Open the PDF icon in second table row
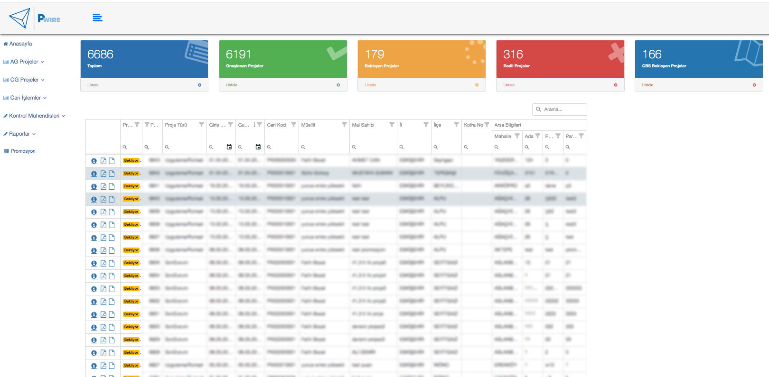The width and height of the screenshot is (769, 377). point(103,174)
